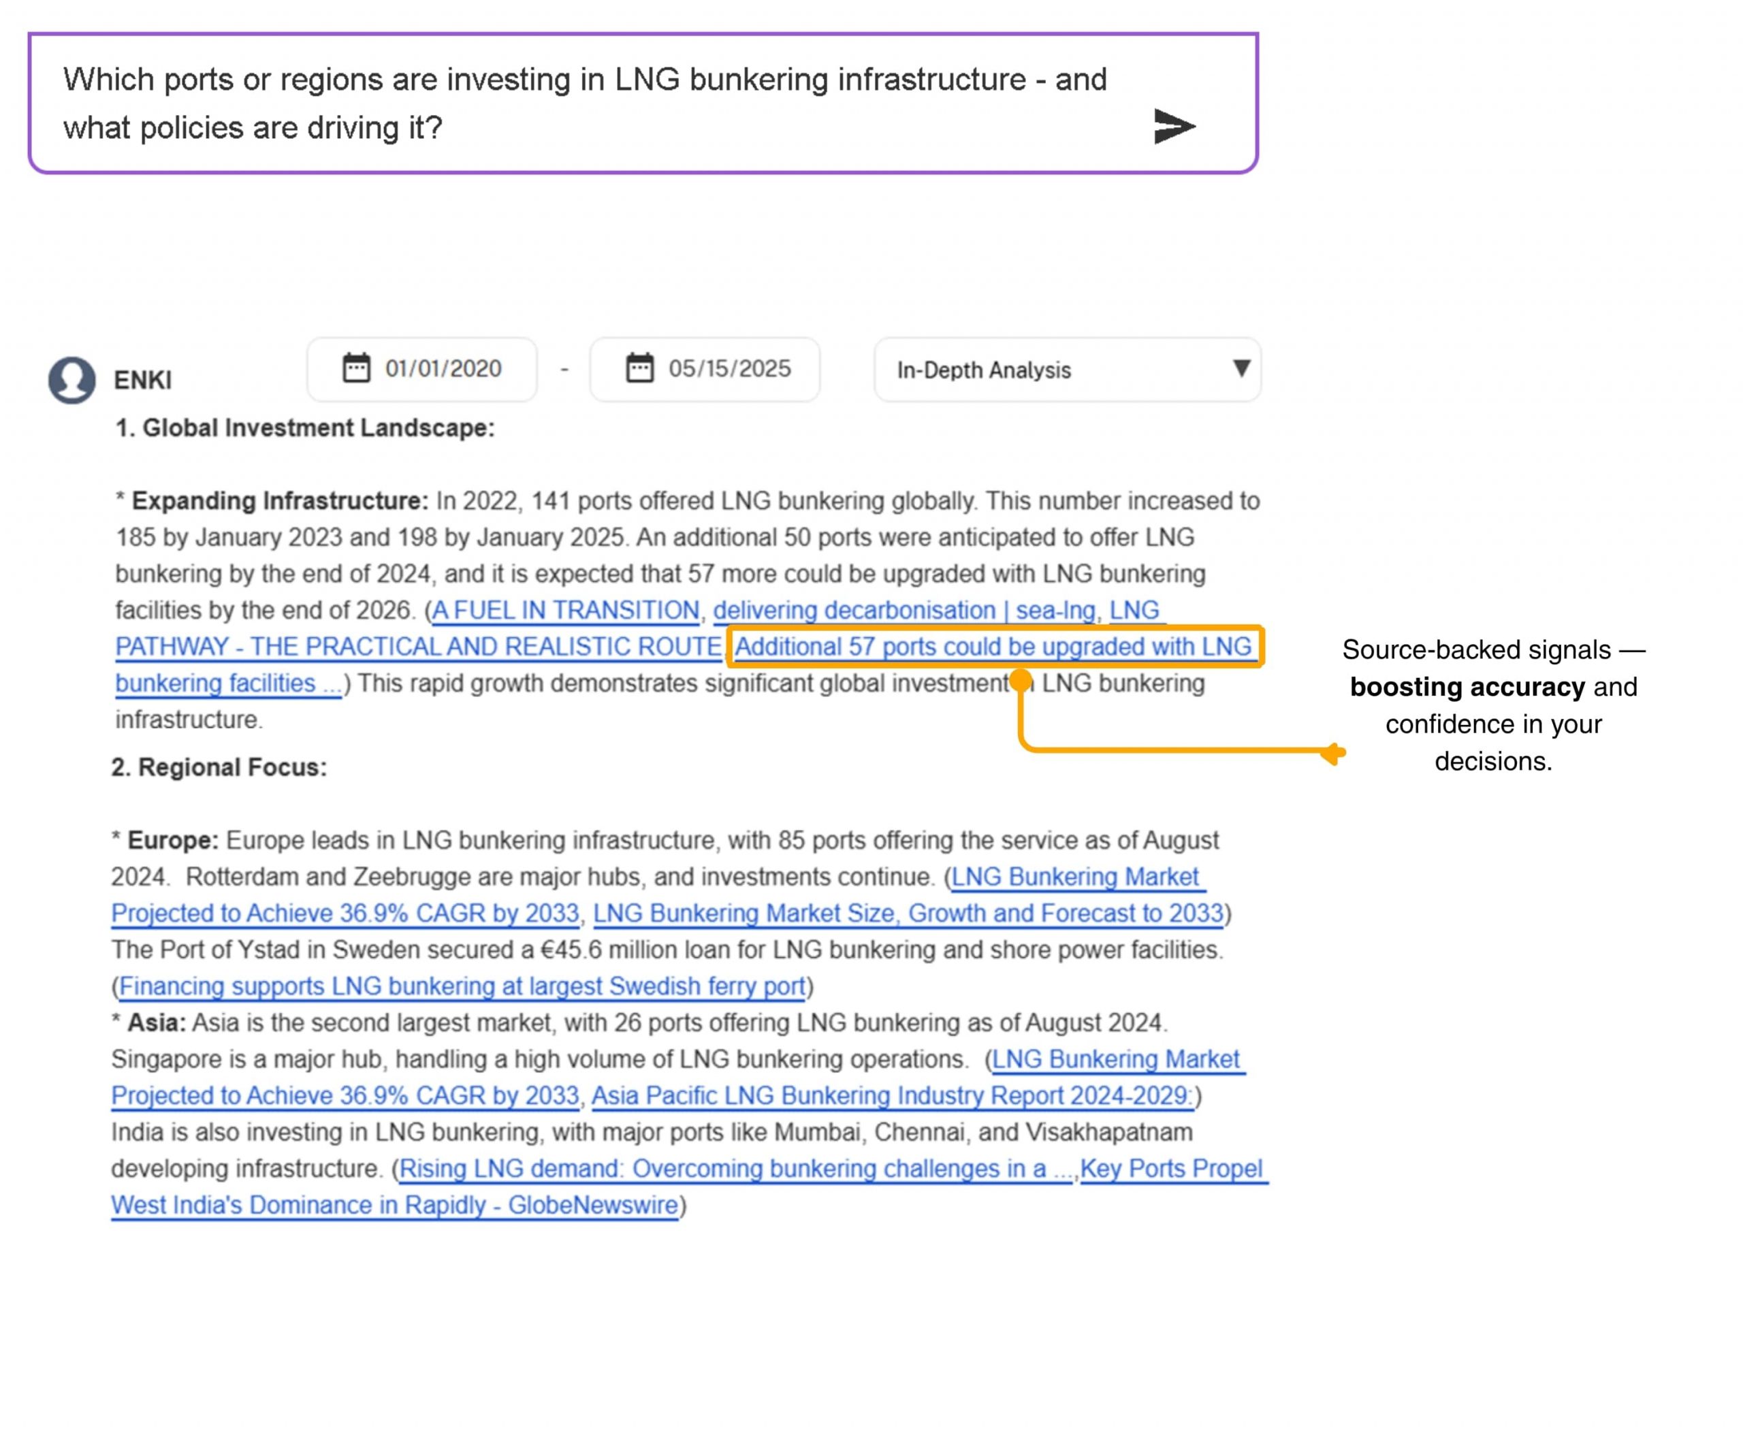The width and height of the screenshot is (1743, 1452).
Task: Click the end date calendar icon
Action: (x=639, y=368)
